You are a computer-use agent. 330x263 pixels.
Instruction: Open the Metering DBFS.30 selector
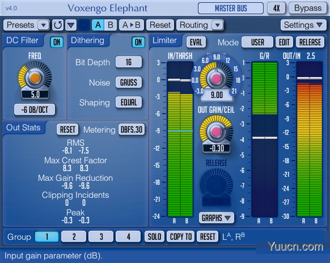(132, 129)
